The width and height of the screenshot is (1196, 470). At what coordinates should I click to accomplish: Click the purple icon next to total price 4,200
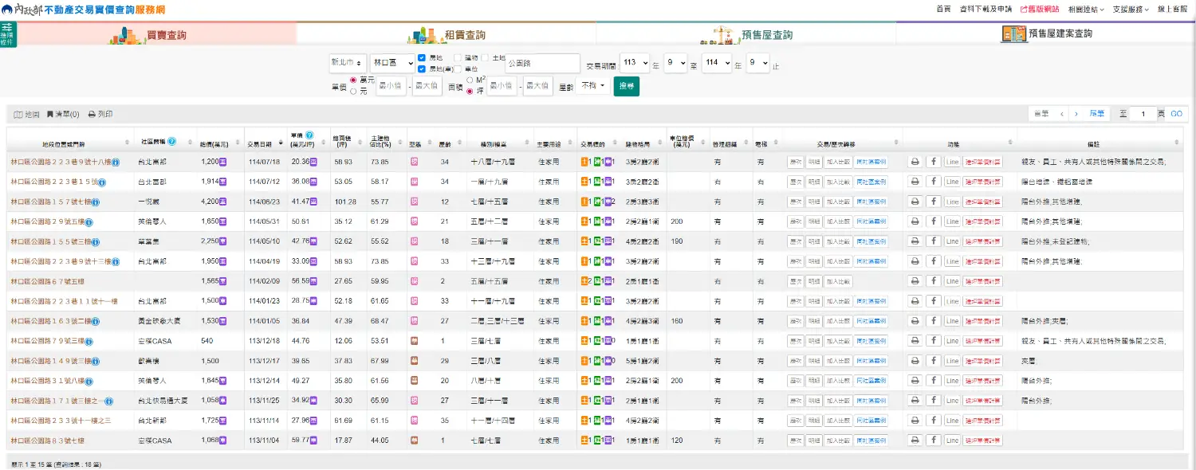(223, 202)
